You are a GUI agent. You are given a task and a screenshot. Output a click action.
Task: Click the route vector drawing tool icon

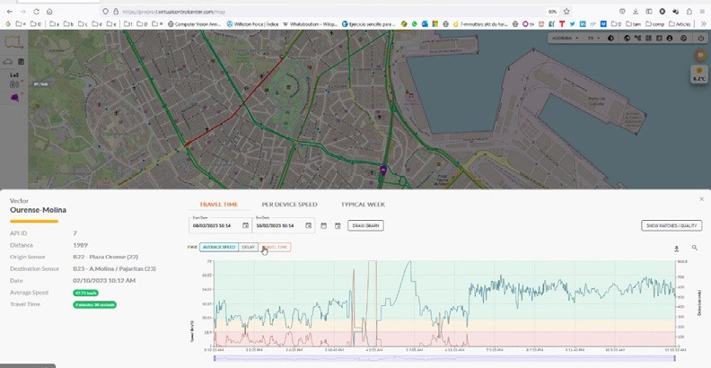pos(13,40)
